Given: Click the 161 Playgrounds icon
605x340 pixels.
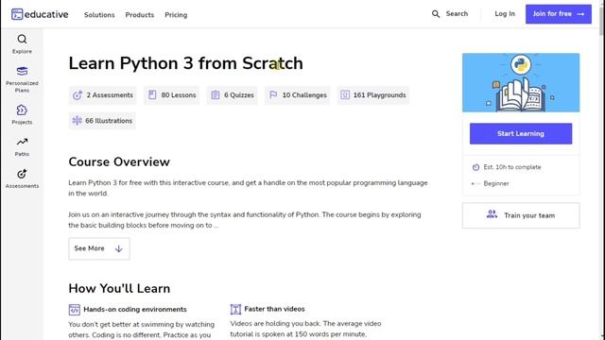Looking at the screenshot, I should point(345,94).
